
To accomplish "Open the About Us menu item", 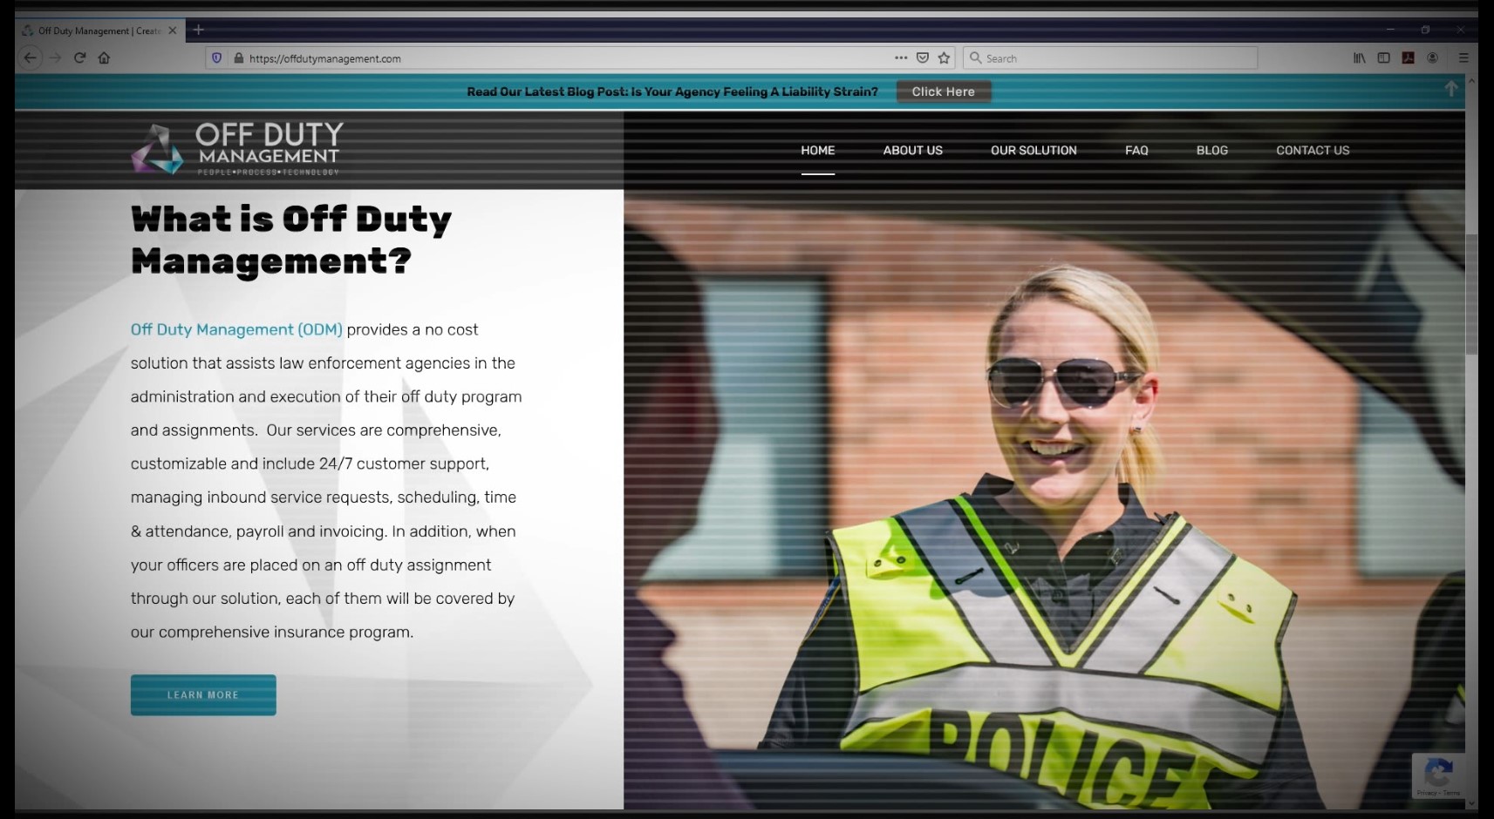I will click(x=912, y=151).
